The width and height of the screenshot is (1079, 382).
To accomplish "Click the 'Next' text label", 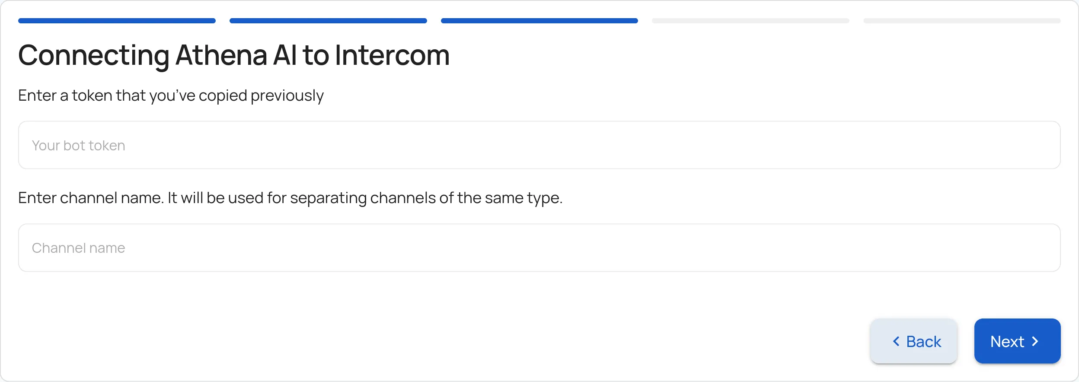I will pos(1007,341).
